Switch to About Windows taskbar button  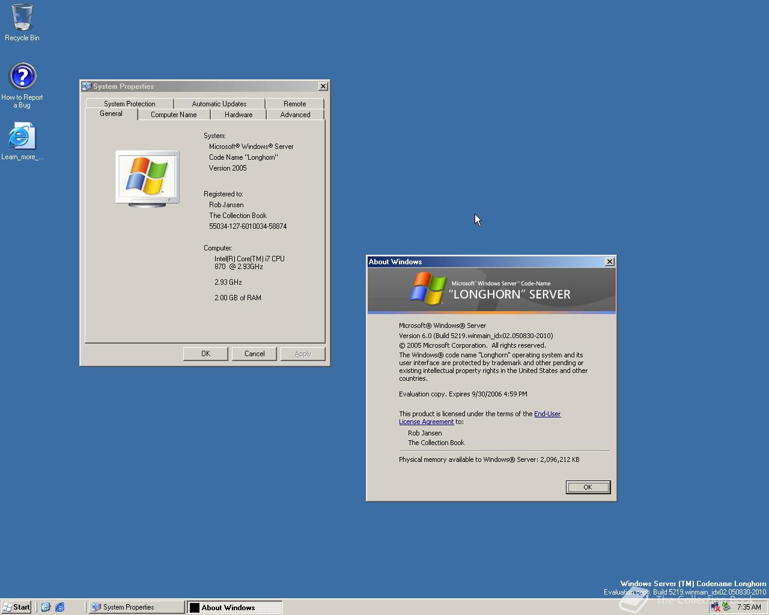[234, 607]
